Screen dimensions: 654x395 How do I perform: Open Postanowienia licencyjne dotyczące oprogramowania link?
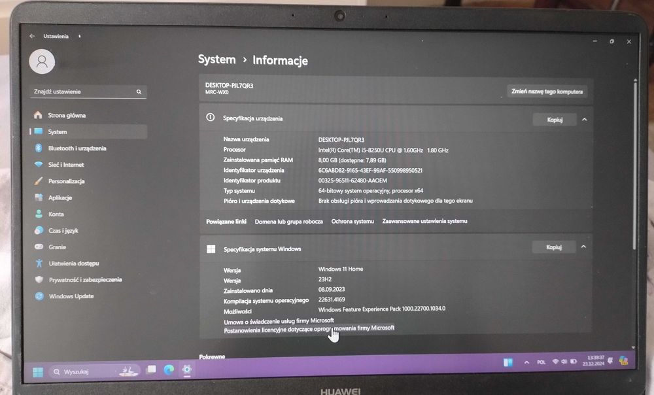click(x=309, y=329)
